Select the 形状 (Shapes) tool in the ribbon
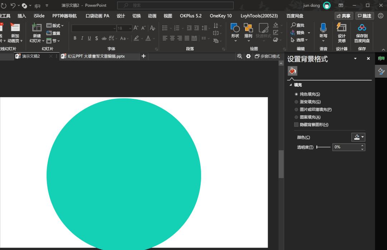 [235, 32]
